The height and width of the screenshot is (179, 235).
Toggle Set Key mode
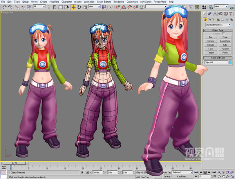coord(166,177)
